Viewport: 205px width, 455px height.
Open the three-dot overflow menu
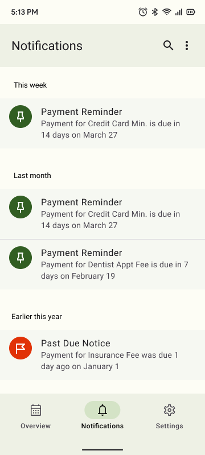(187, 45)
